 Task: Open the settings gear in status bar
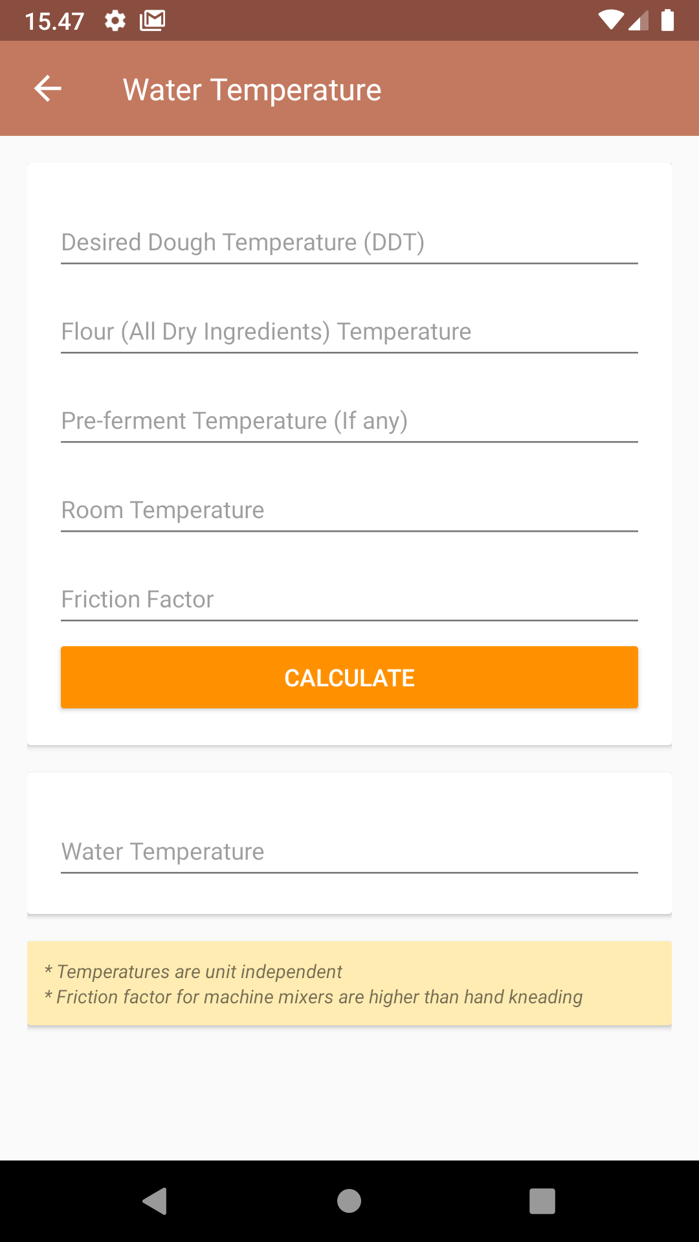pyautogui.click(x=115, y=21)
